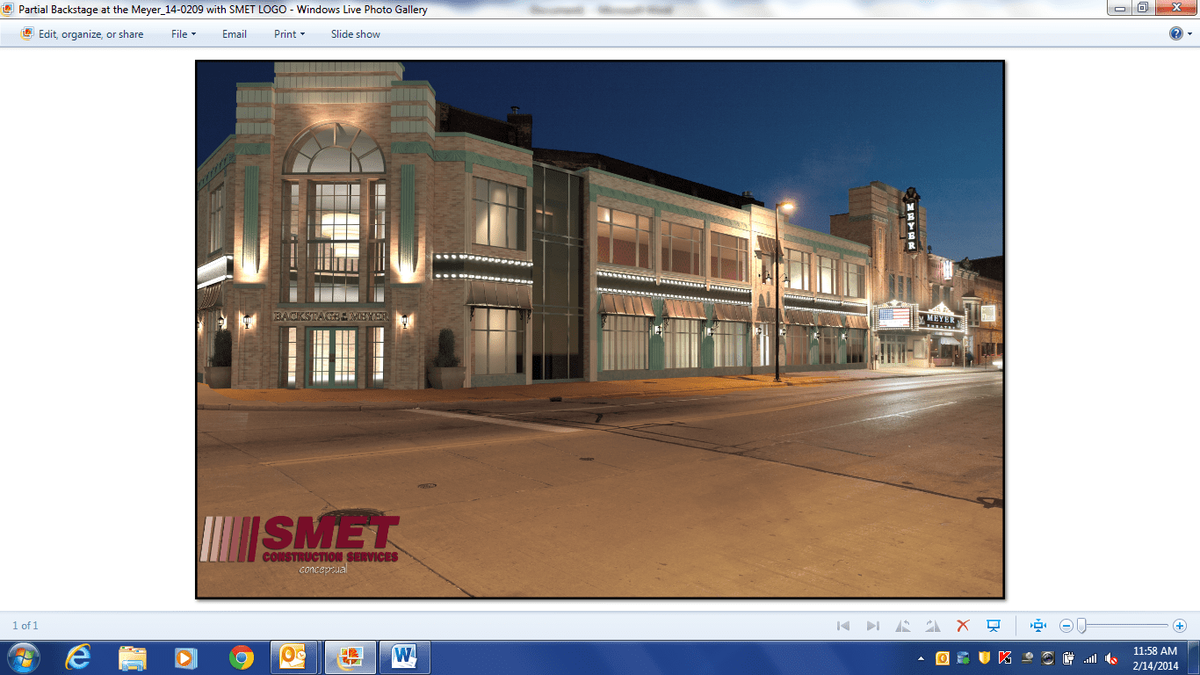Click the Kaspersky tray icon
1200x675 pixels.
point(1005,657)
